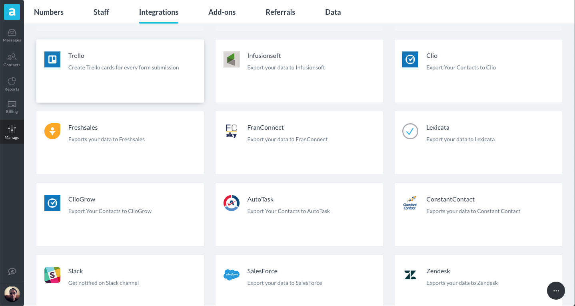The width and height of the screenshot is (575, 306).
Task: Open the SalesForce integration title
Action: tap(262, 271)
